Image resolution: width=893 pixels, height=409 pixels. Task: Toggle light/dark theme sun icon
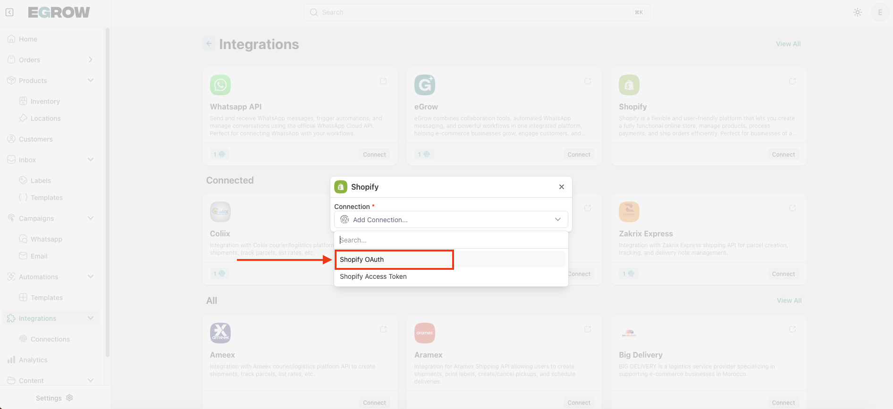[x=858, y=12]
